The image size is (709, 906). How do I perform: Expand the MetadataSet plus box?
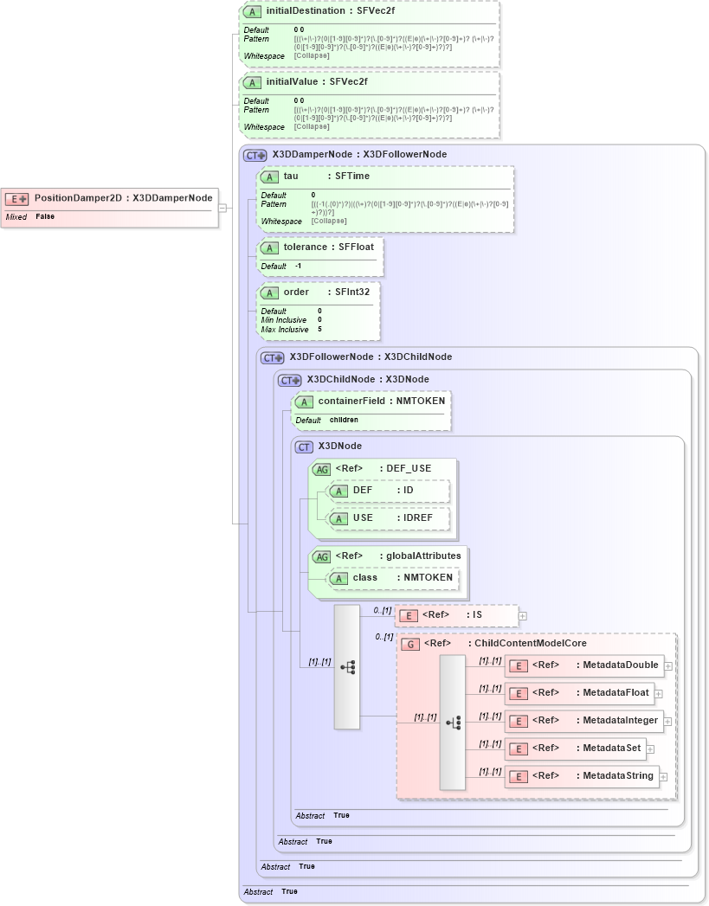650,749
